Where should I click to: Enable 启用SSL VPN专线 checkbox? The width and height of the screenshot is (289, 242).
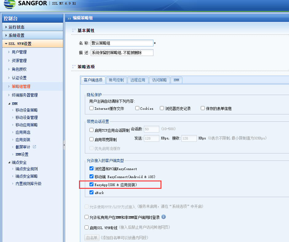pyautogui.click(x=86, y=228)
